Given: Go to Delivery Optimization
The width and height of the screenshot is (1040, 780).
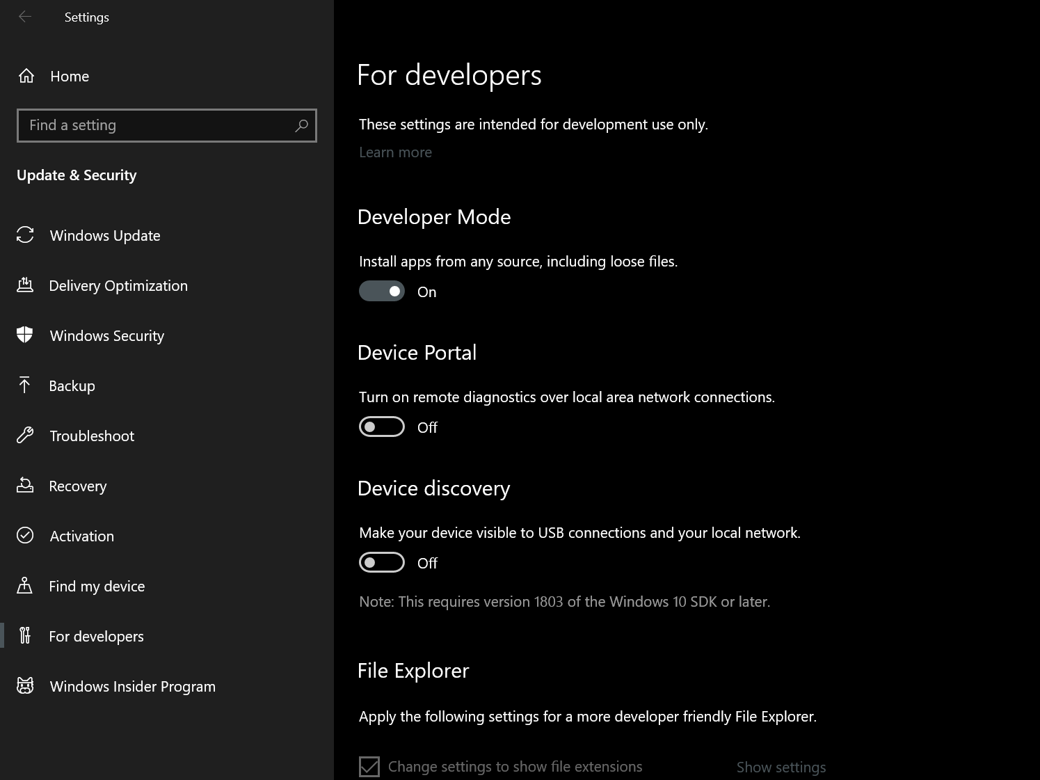Looking at the screenshot, I should point(167,285).
